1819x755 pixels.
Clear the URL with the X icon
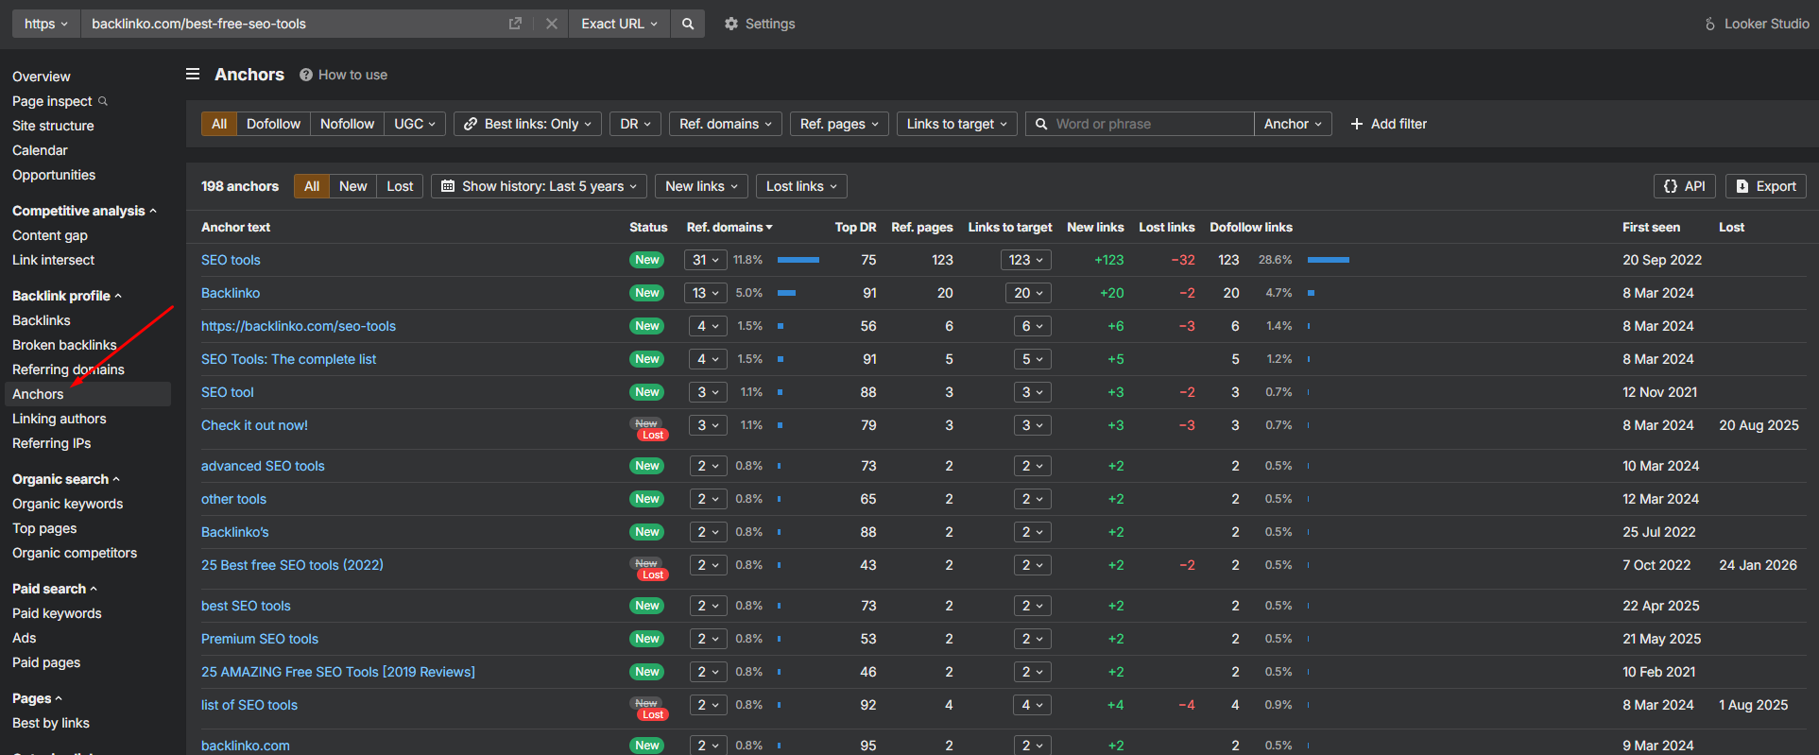coord(552,24)
